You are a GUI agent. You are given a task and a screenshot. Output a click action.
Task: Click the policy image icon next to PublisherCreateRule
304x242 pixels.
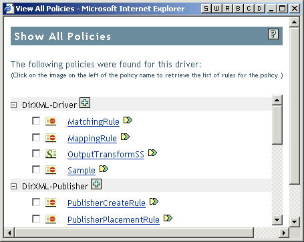point(51,203)
